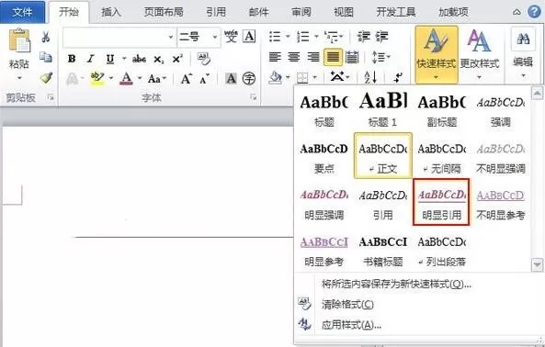Click the 更改样式 Change Styles button

click(480, 54)
